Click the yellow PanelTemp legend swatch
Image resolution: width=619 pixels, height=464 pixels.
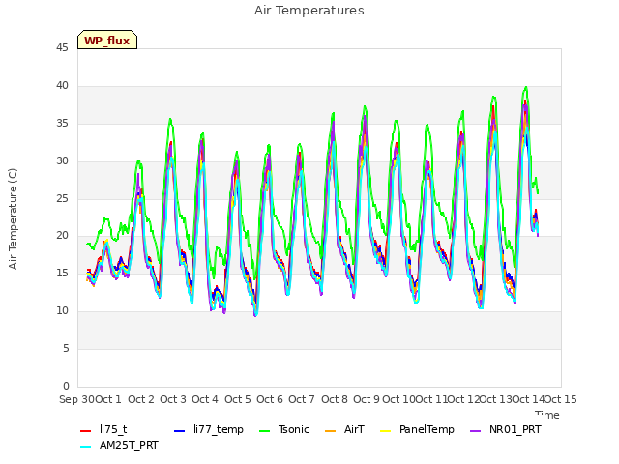point(385,431)
